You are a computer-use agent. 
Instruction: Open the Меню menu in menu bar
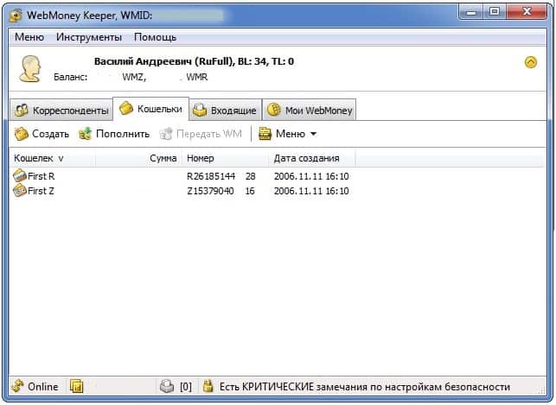(29, 37)
